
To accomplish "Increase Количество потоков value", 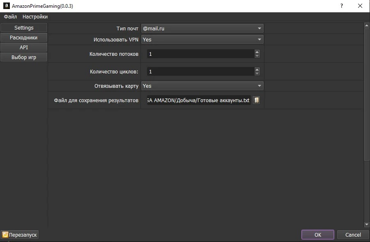I will 257,52.
